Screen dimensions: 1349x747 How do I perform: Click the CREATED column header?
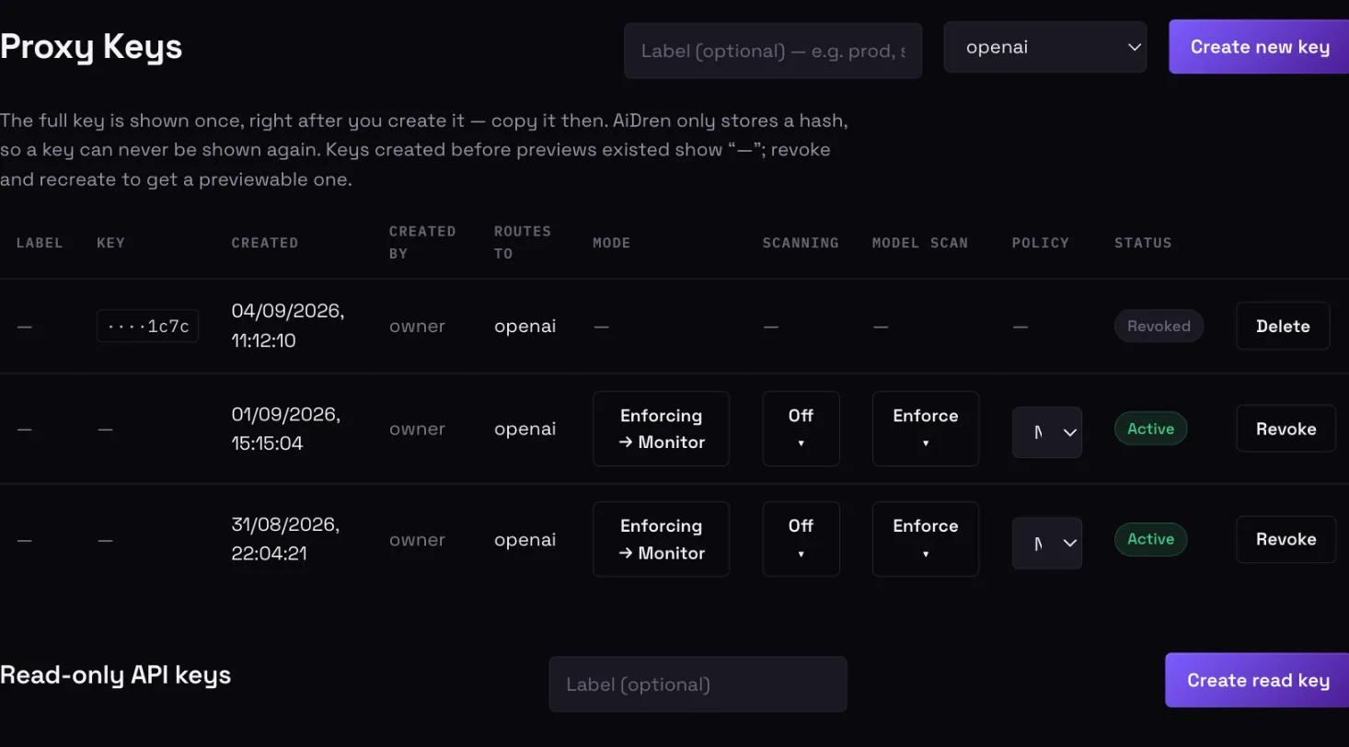point(265,243)
